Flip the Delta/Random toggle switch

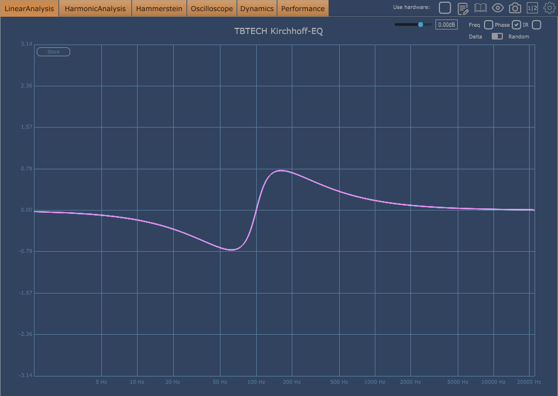point(497,36)
